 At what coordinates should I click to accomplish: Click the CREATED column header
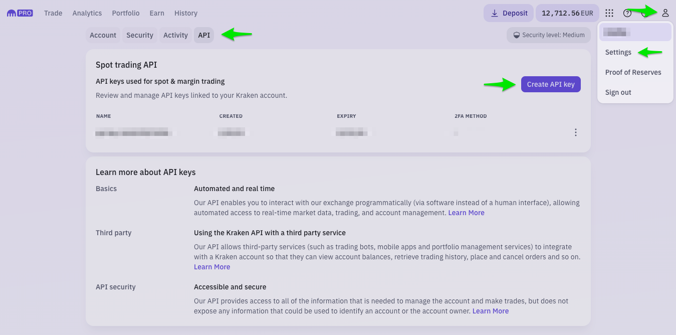click(x=231, y=116)
